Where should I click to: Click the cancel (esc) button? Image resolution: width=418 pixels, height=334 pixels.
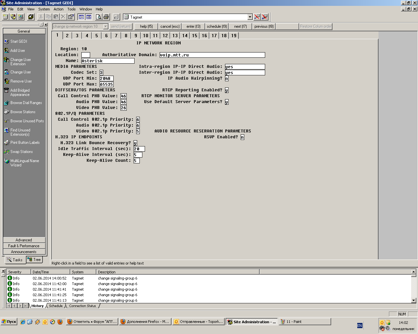170,26
